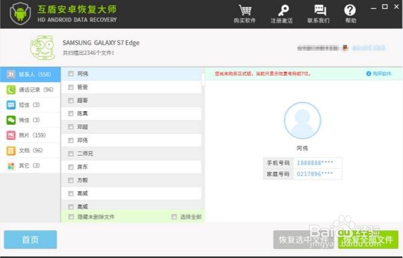Tick the checkbox for 爸爸
403x258 pixels.
coord(70,87)
